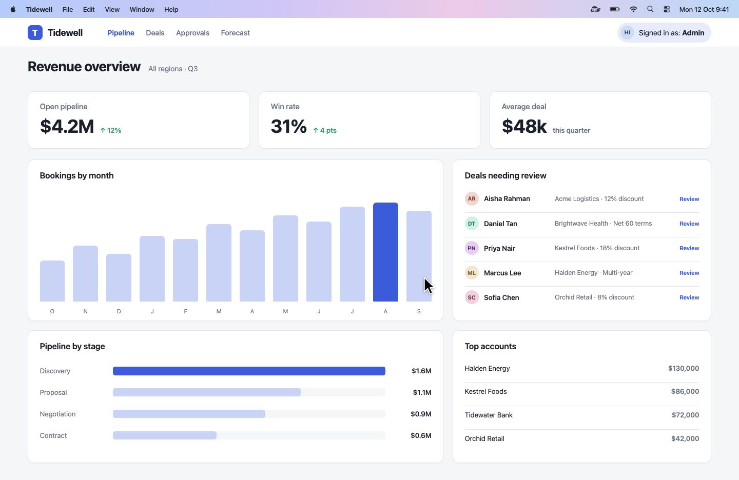This screenshot has width=739, height=480.
Task: Click Marcus Lee's ML avatar
Action: coord(472,273)
